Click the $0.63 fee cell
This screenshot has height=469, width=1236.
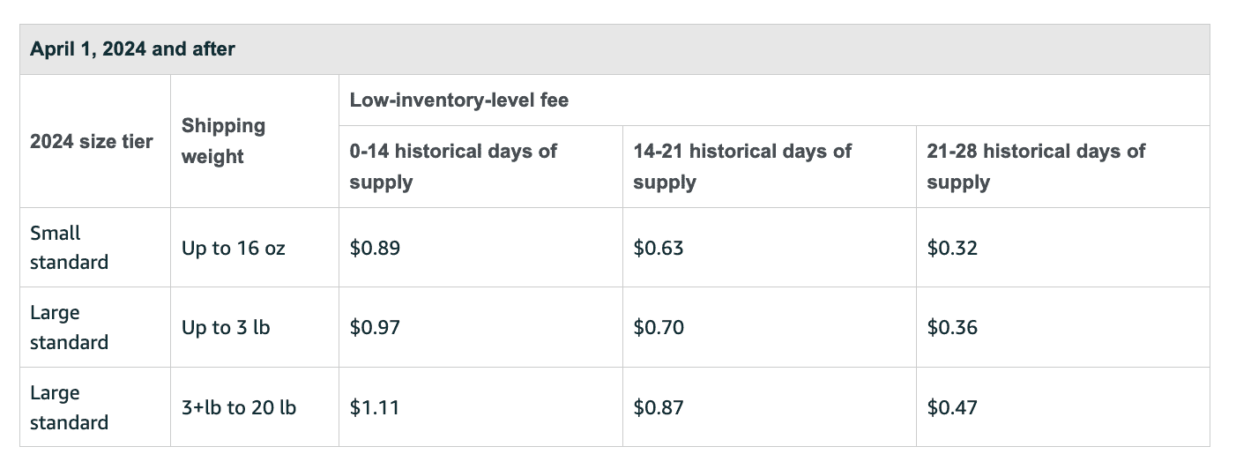pyautogui.click(x=659, y=249)
